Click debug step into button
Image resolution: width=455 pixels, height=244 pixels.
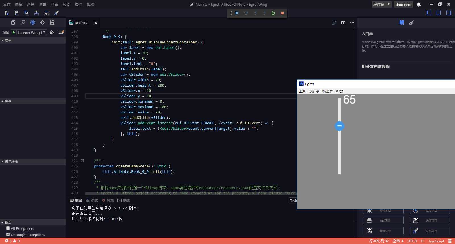[255, 13]
